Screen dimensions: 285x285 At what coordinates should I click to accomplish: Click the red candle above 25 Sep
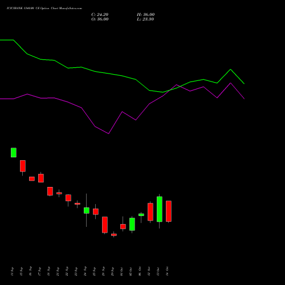(x=96, y=211)
